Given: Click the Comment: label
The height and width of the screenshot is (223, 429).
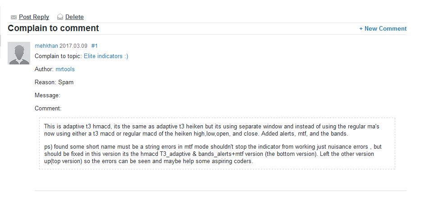Looking at the screenshot, I should coord(48,109).
